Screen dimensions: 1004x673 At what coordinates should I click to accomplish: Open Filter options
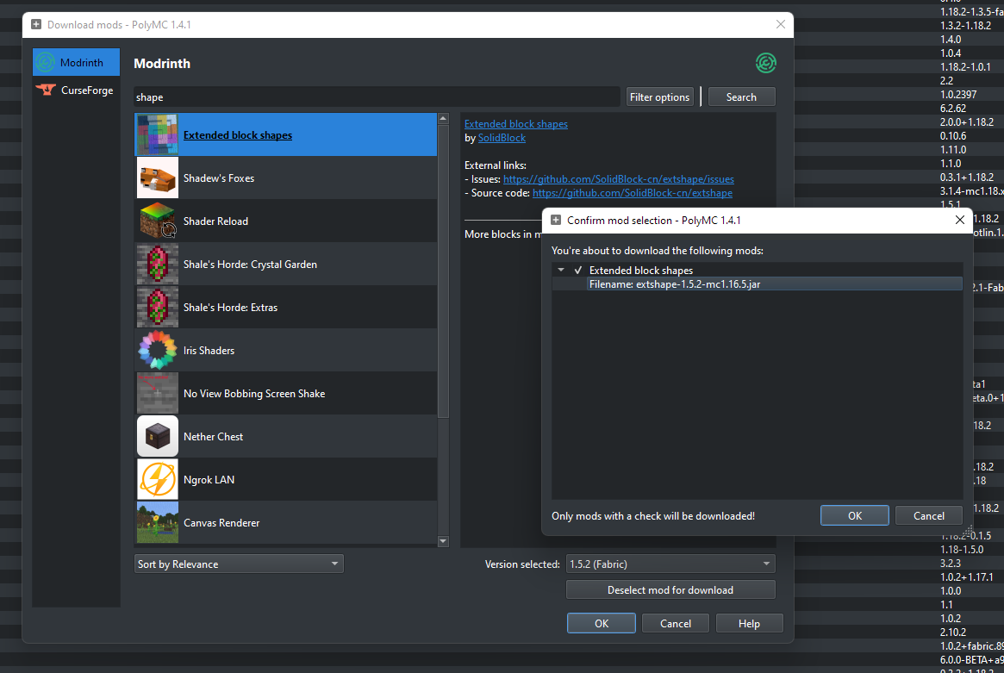pyautogui.click(x=659, y=97)
